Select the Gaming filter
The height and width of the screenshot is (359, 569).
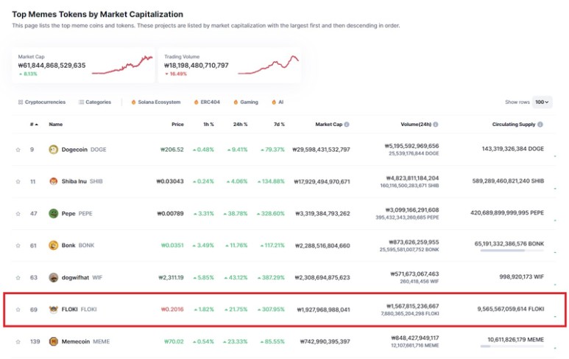click(246, 102)
